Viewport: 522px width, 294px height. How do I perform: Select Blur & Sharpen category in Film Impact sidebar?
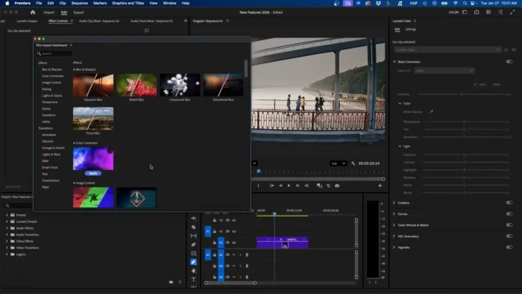coord(52,69)
